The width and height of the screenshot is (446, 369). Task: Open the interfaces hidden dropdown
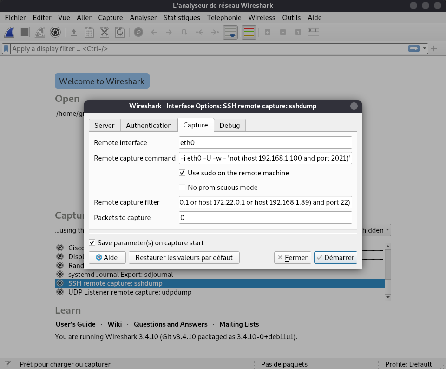pyautogui.click(x=375, y=230)
